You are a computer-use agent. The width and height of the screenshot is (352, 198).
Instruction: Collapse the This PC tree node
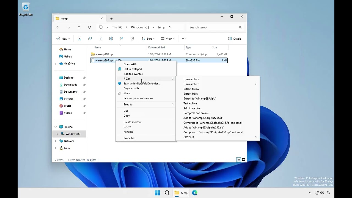pos(56,127)
